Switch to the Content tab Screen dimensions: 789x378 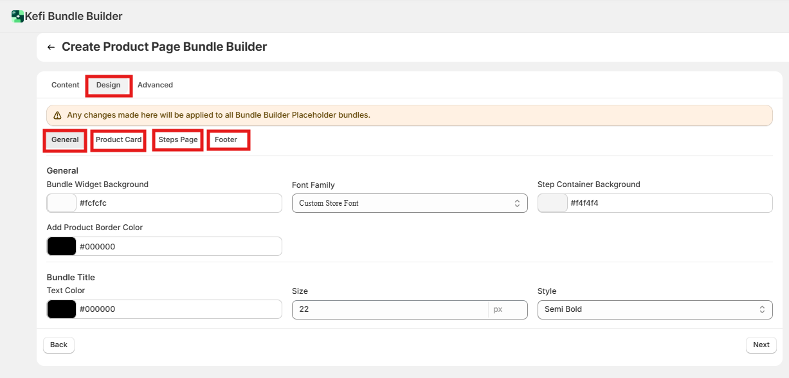tap(65, 85)
